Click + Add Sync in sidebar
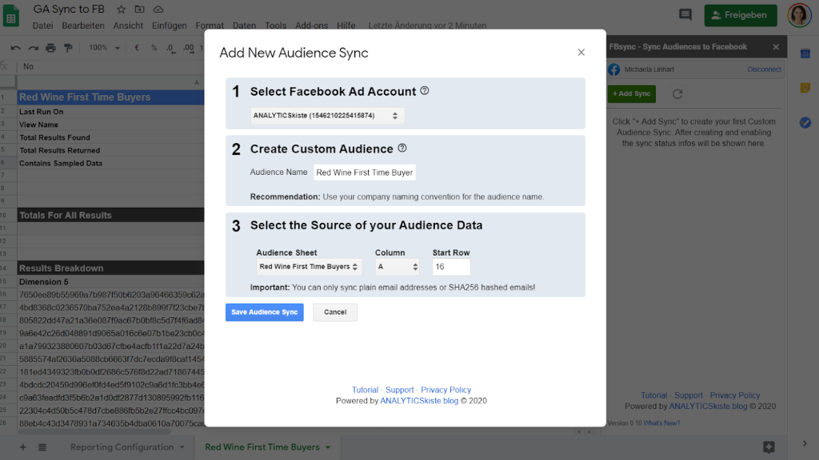Image resolution: width=819 pixels, height=460 pixels. (x=632, y=94)
